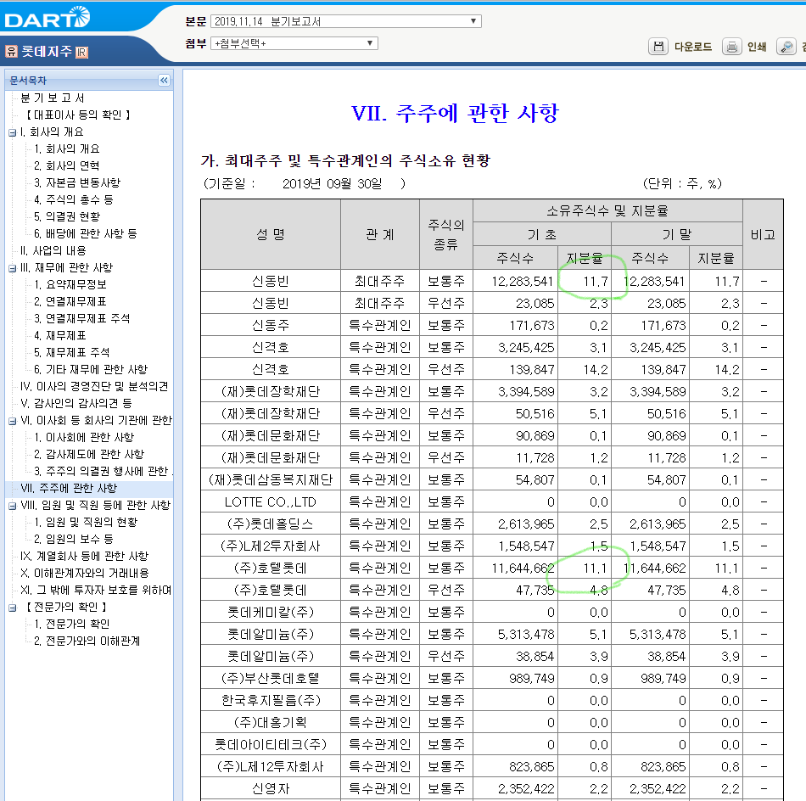Click the (주)부산롯데호텔 name cell
Image resolution: width=806 pixels, height=801 pixels.
[x=271, y=679]
